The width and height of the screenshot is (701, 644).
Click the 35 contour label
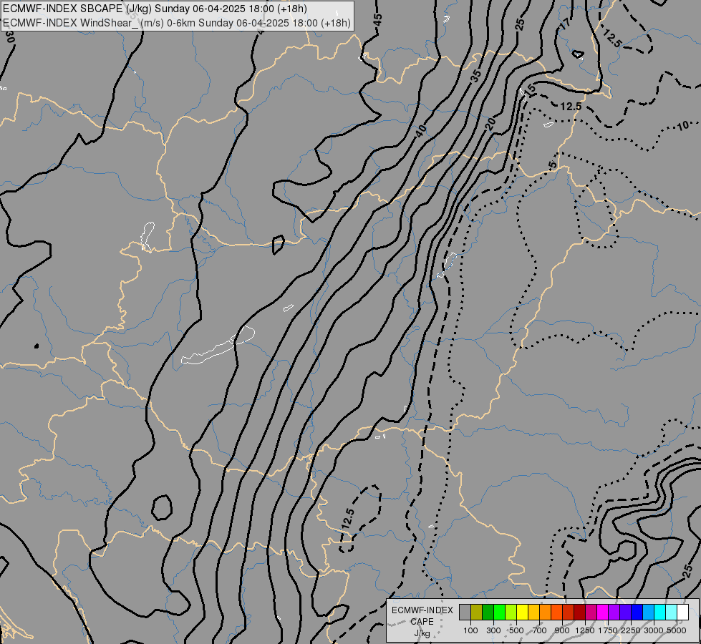point(476,76)
